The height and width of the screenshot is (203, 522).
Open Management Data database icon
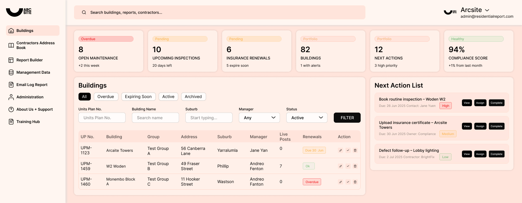[x=11, y=72]
